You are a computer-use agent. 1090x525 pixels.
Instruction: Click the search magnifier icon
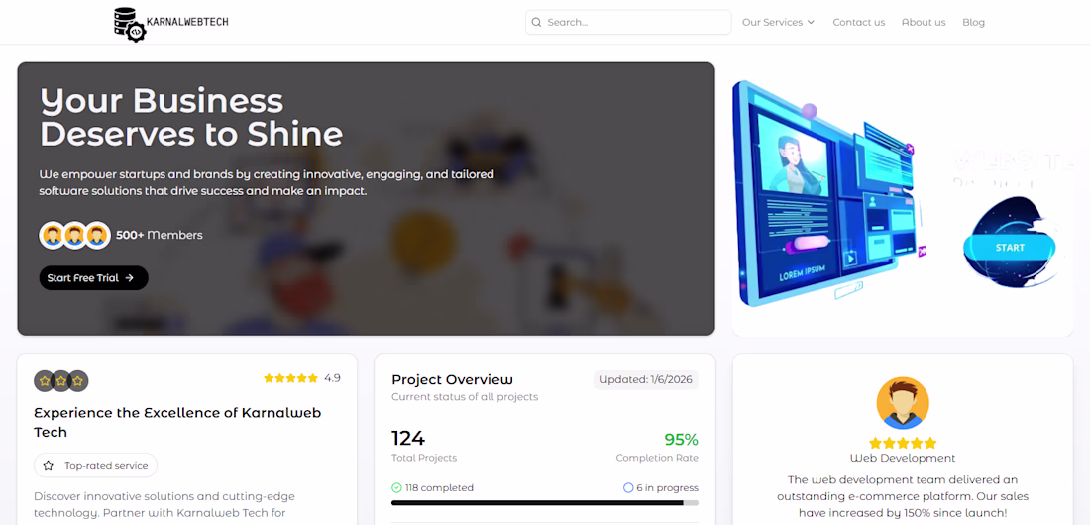(x=536, y=22)
